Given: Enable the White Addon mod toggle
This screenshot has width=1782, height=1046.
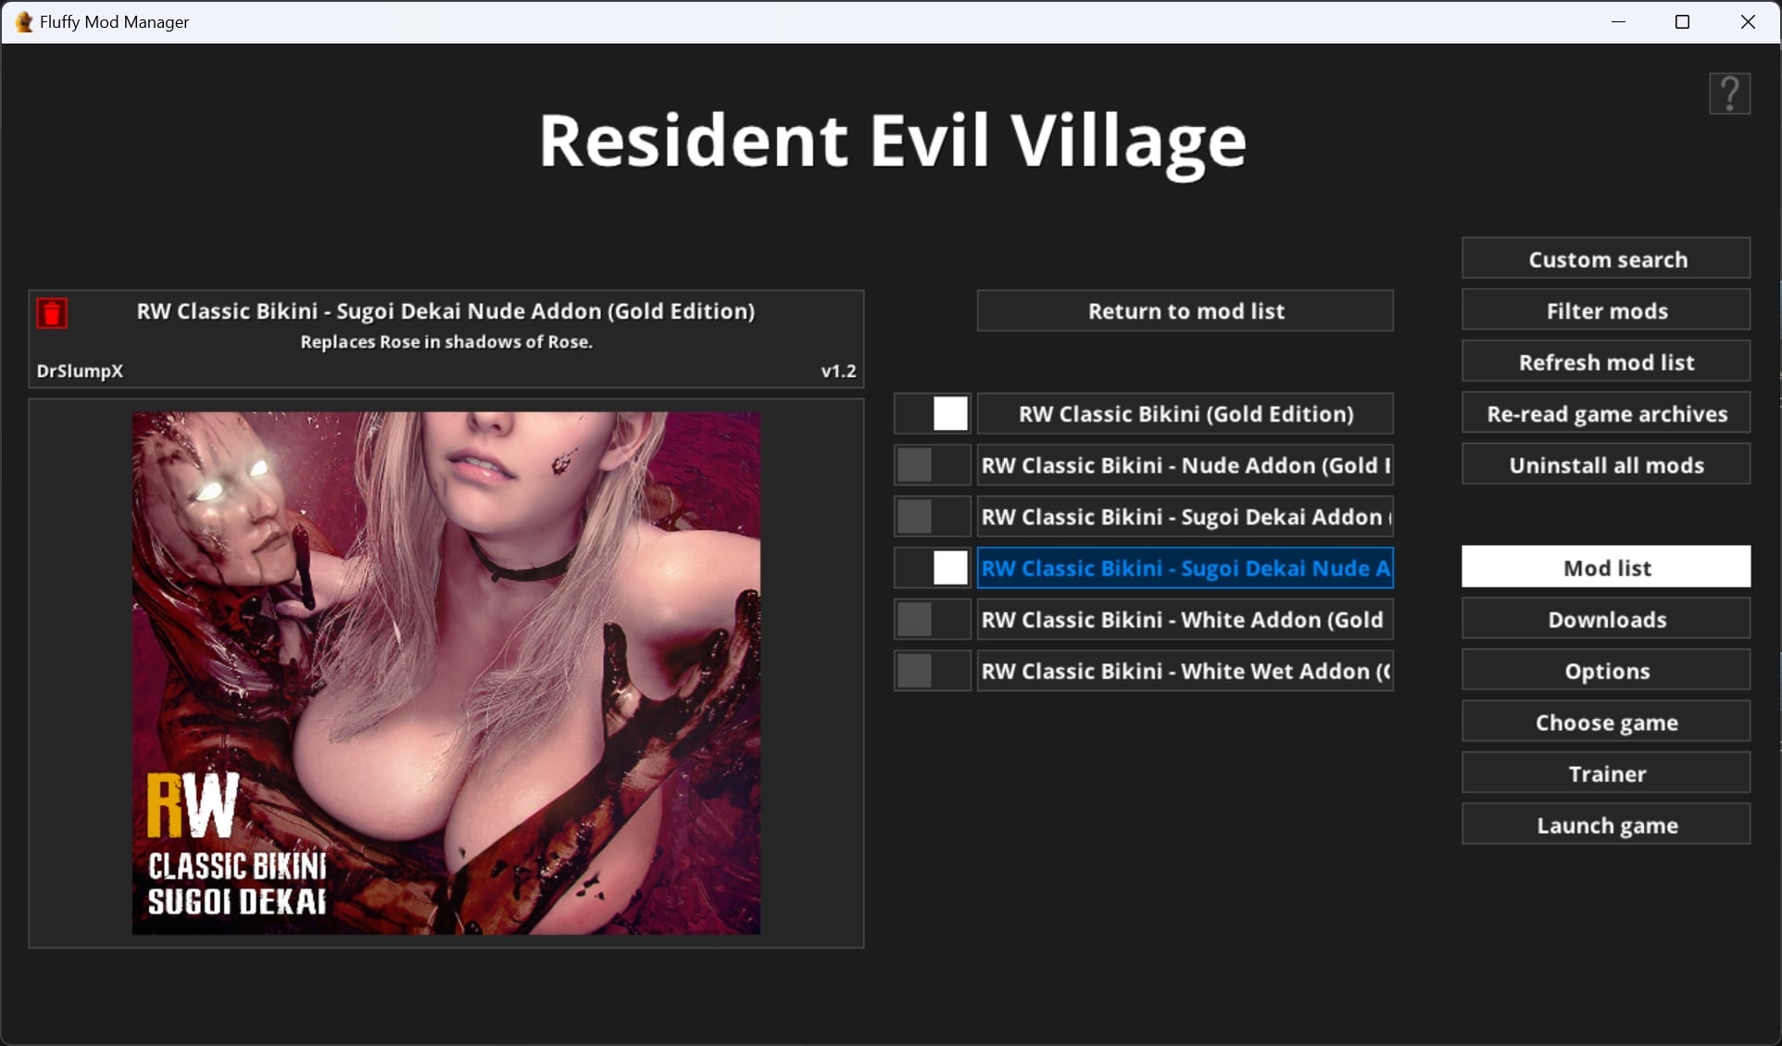Looking at the screenshot, I should (x=932, y=620).
